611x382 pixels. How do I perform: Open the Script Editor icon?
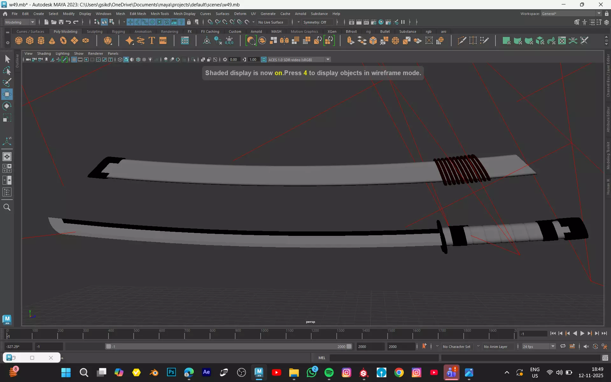[605, 358]
